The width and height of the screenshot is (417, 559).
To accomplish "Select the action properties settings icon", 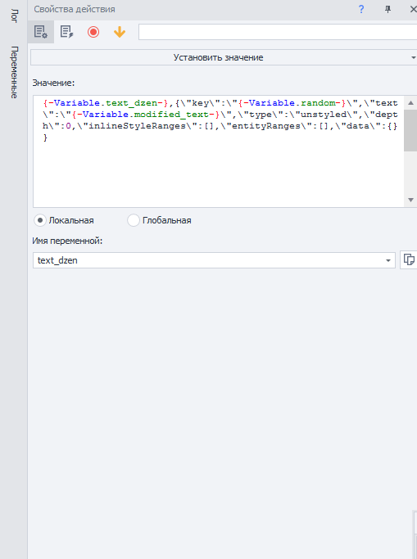I will [41, 32].
